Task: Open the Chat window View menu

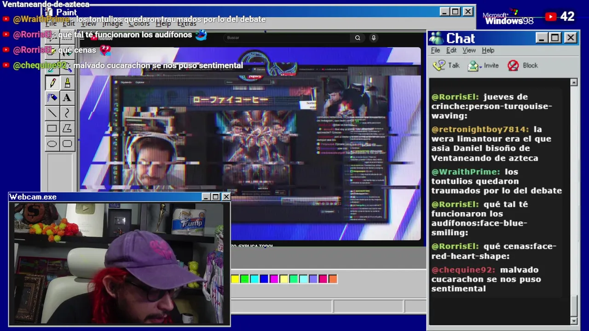Action: coord(469,50)
